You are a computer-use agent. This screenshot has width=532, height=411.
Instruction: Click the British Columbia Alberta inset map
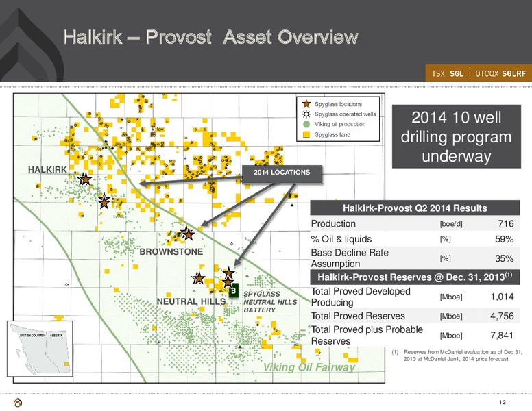point(40,349)
